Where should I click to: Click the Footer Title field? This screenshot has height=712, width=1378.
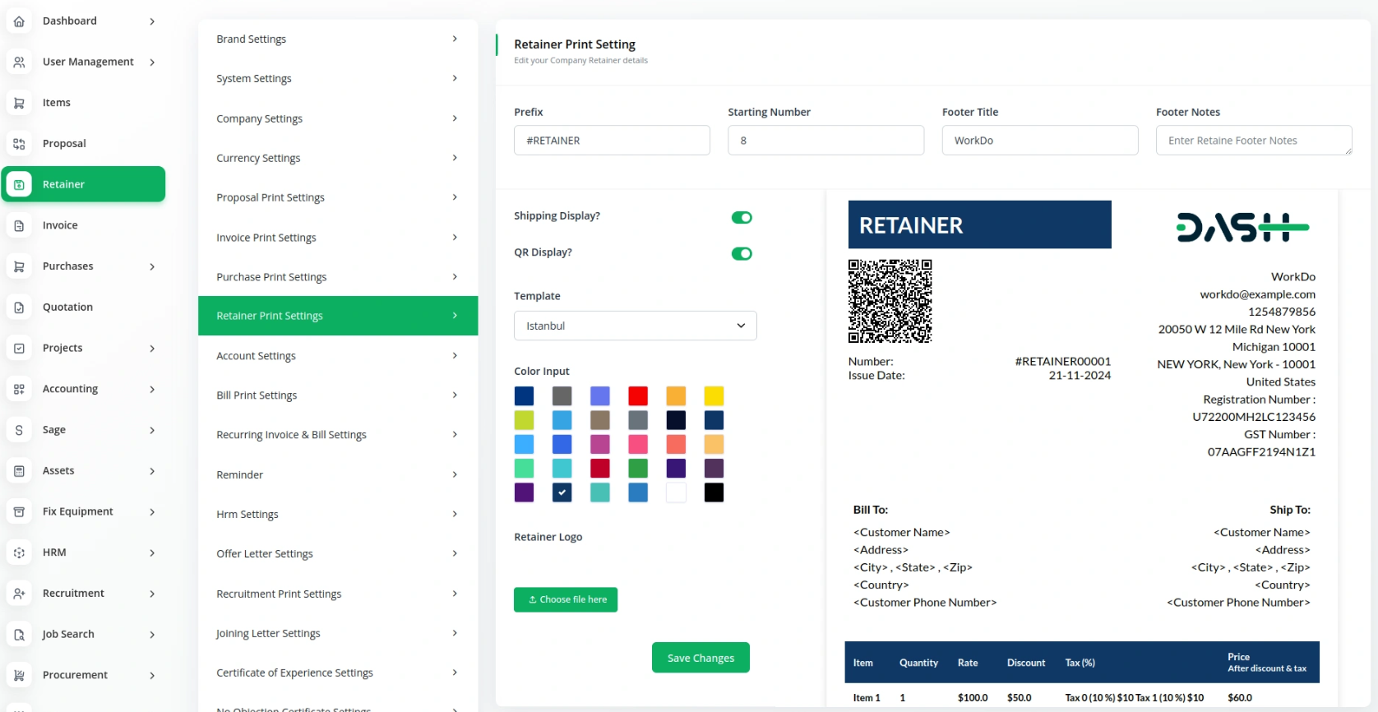click(1040, 141)
